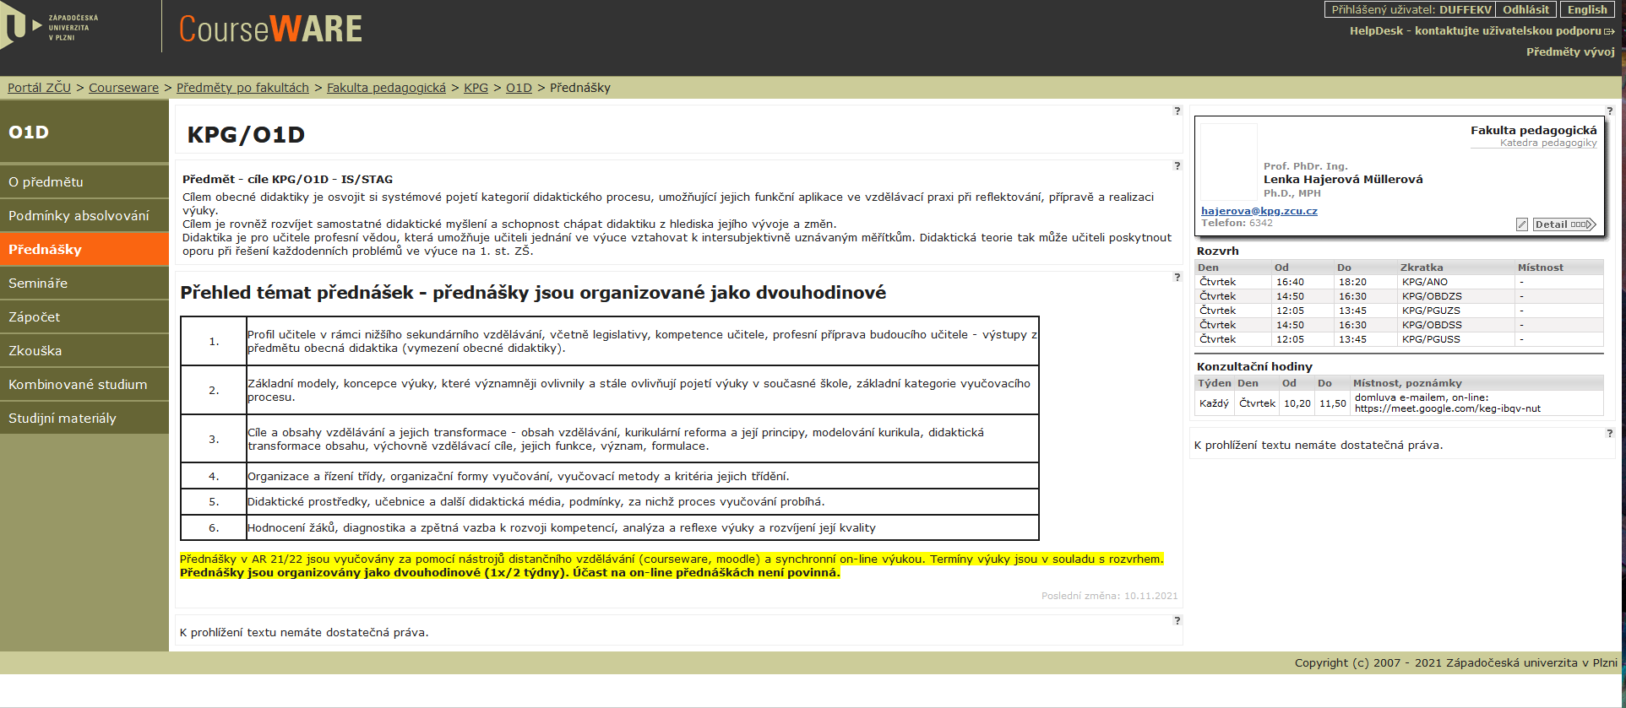Viewport: 1626px width, 708px height.
Task: Click the Předměty vývoj link
Action: point(1570,52)
